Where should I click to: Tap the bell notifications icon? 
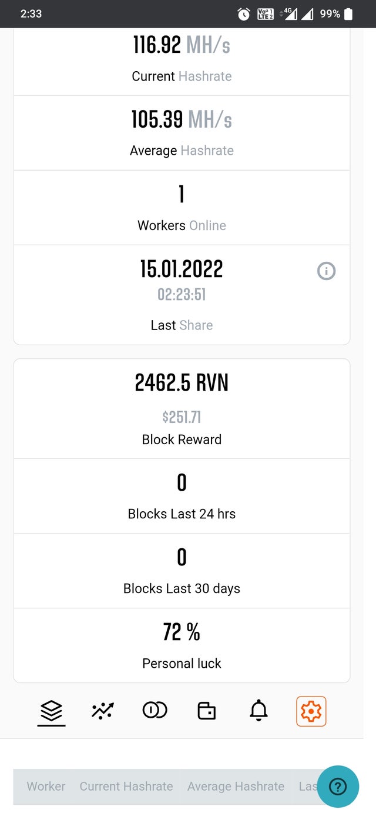258,711
